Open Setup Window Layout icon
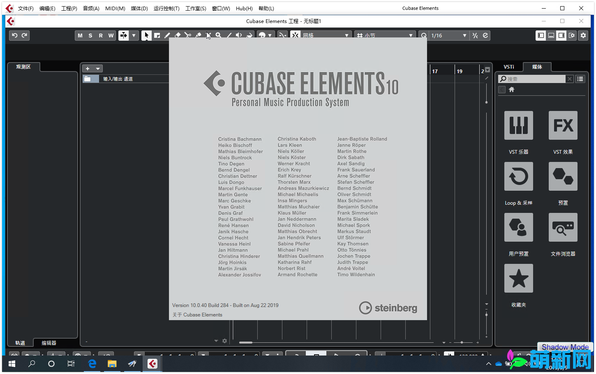The height and width of the screenshot is (374, 596). (572, 35)
